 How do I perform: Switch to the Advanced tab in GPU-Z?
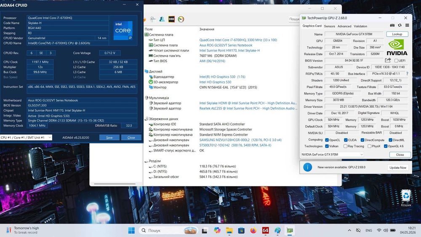point(344,26)
